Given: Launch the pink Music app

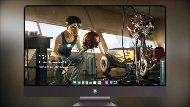Looking at the screenshot, I should 107,82.
